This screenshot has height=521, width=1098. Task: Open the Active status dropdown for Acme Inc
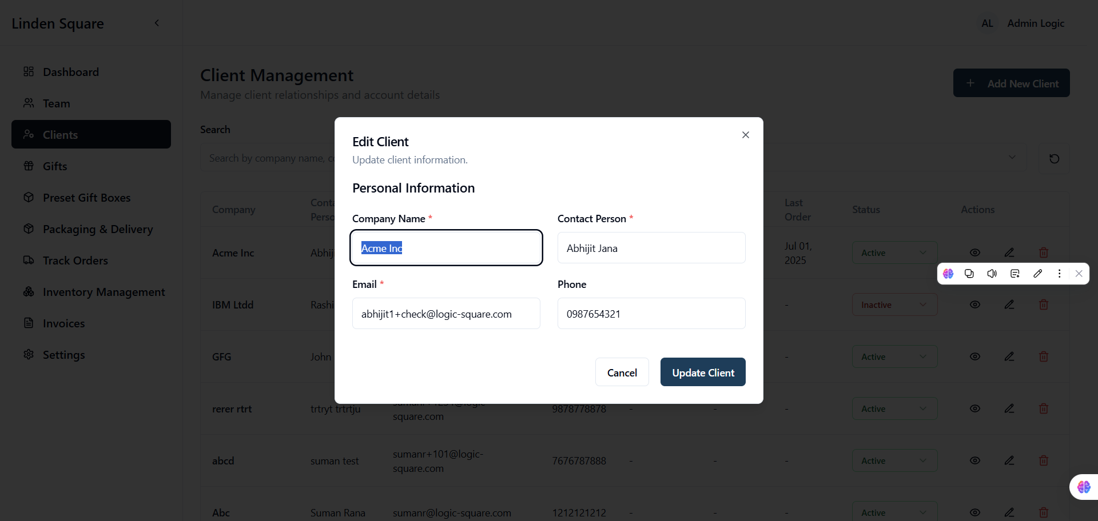click(x=894, y=253)
